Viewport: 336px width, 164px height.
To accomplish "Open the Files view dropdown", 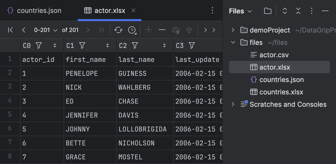I will (240, 11).
